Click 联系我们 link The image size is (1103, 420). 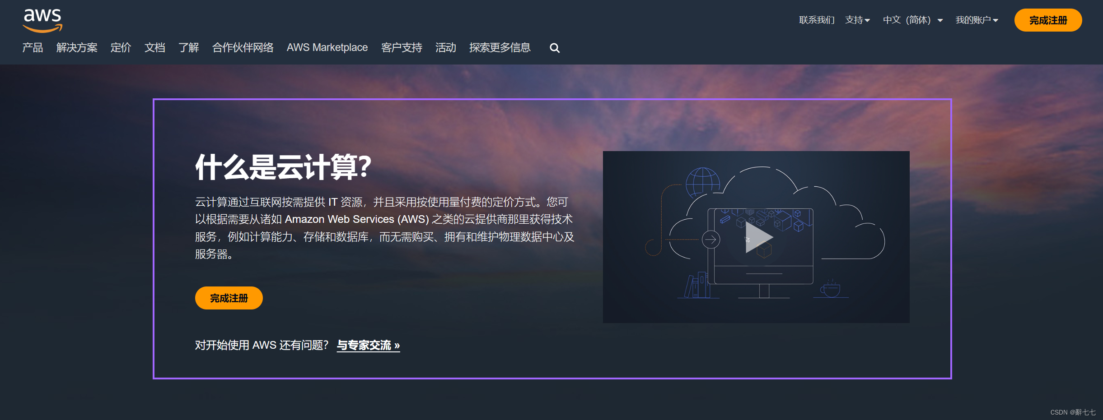pyautogui.click(x=817, y=20)
